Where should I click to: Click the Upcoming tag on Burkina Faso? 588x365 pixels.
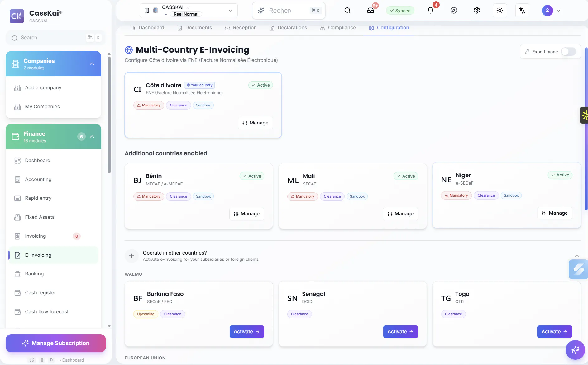pos(146,314)
